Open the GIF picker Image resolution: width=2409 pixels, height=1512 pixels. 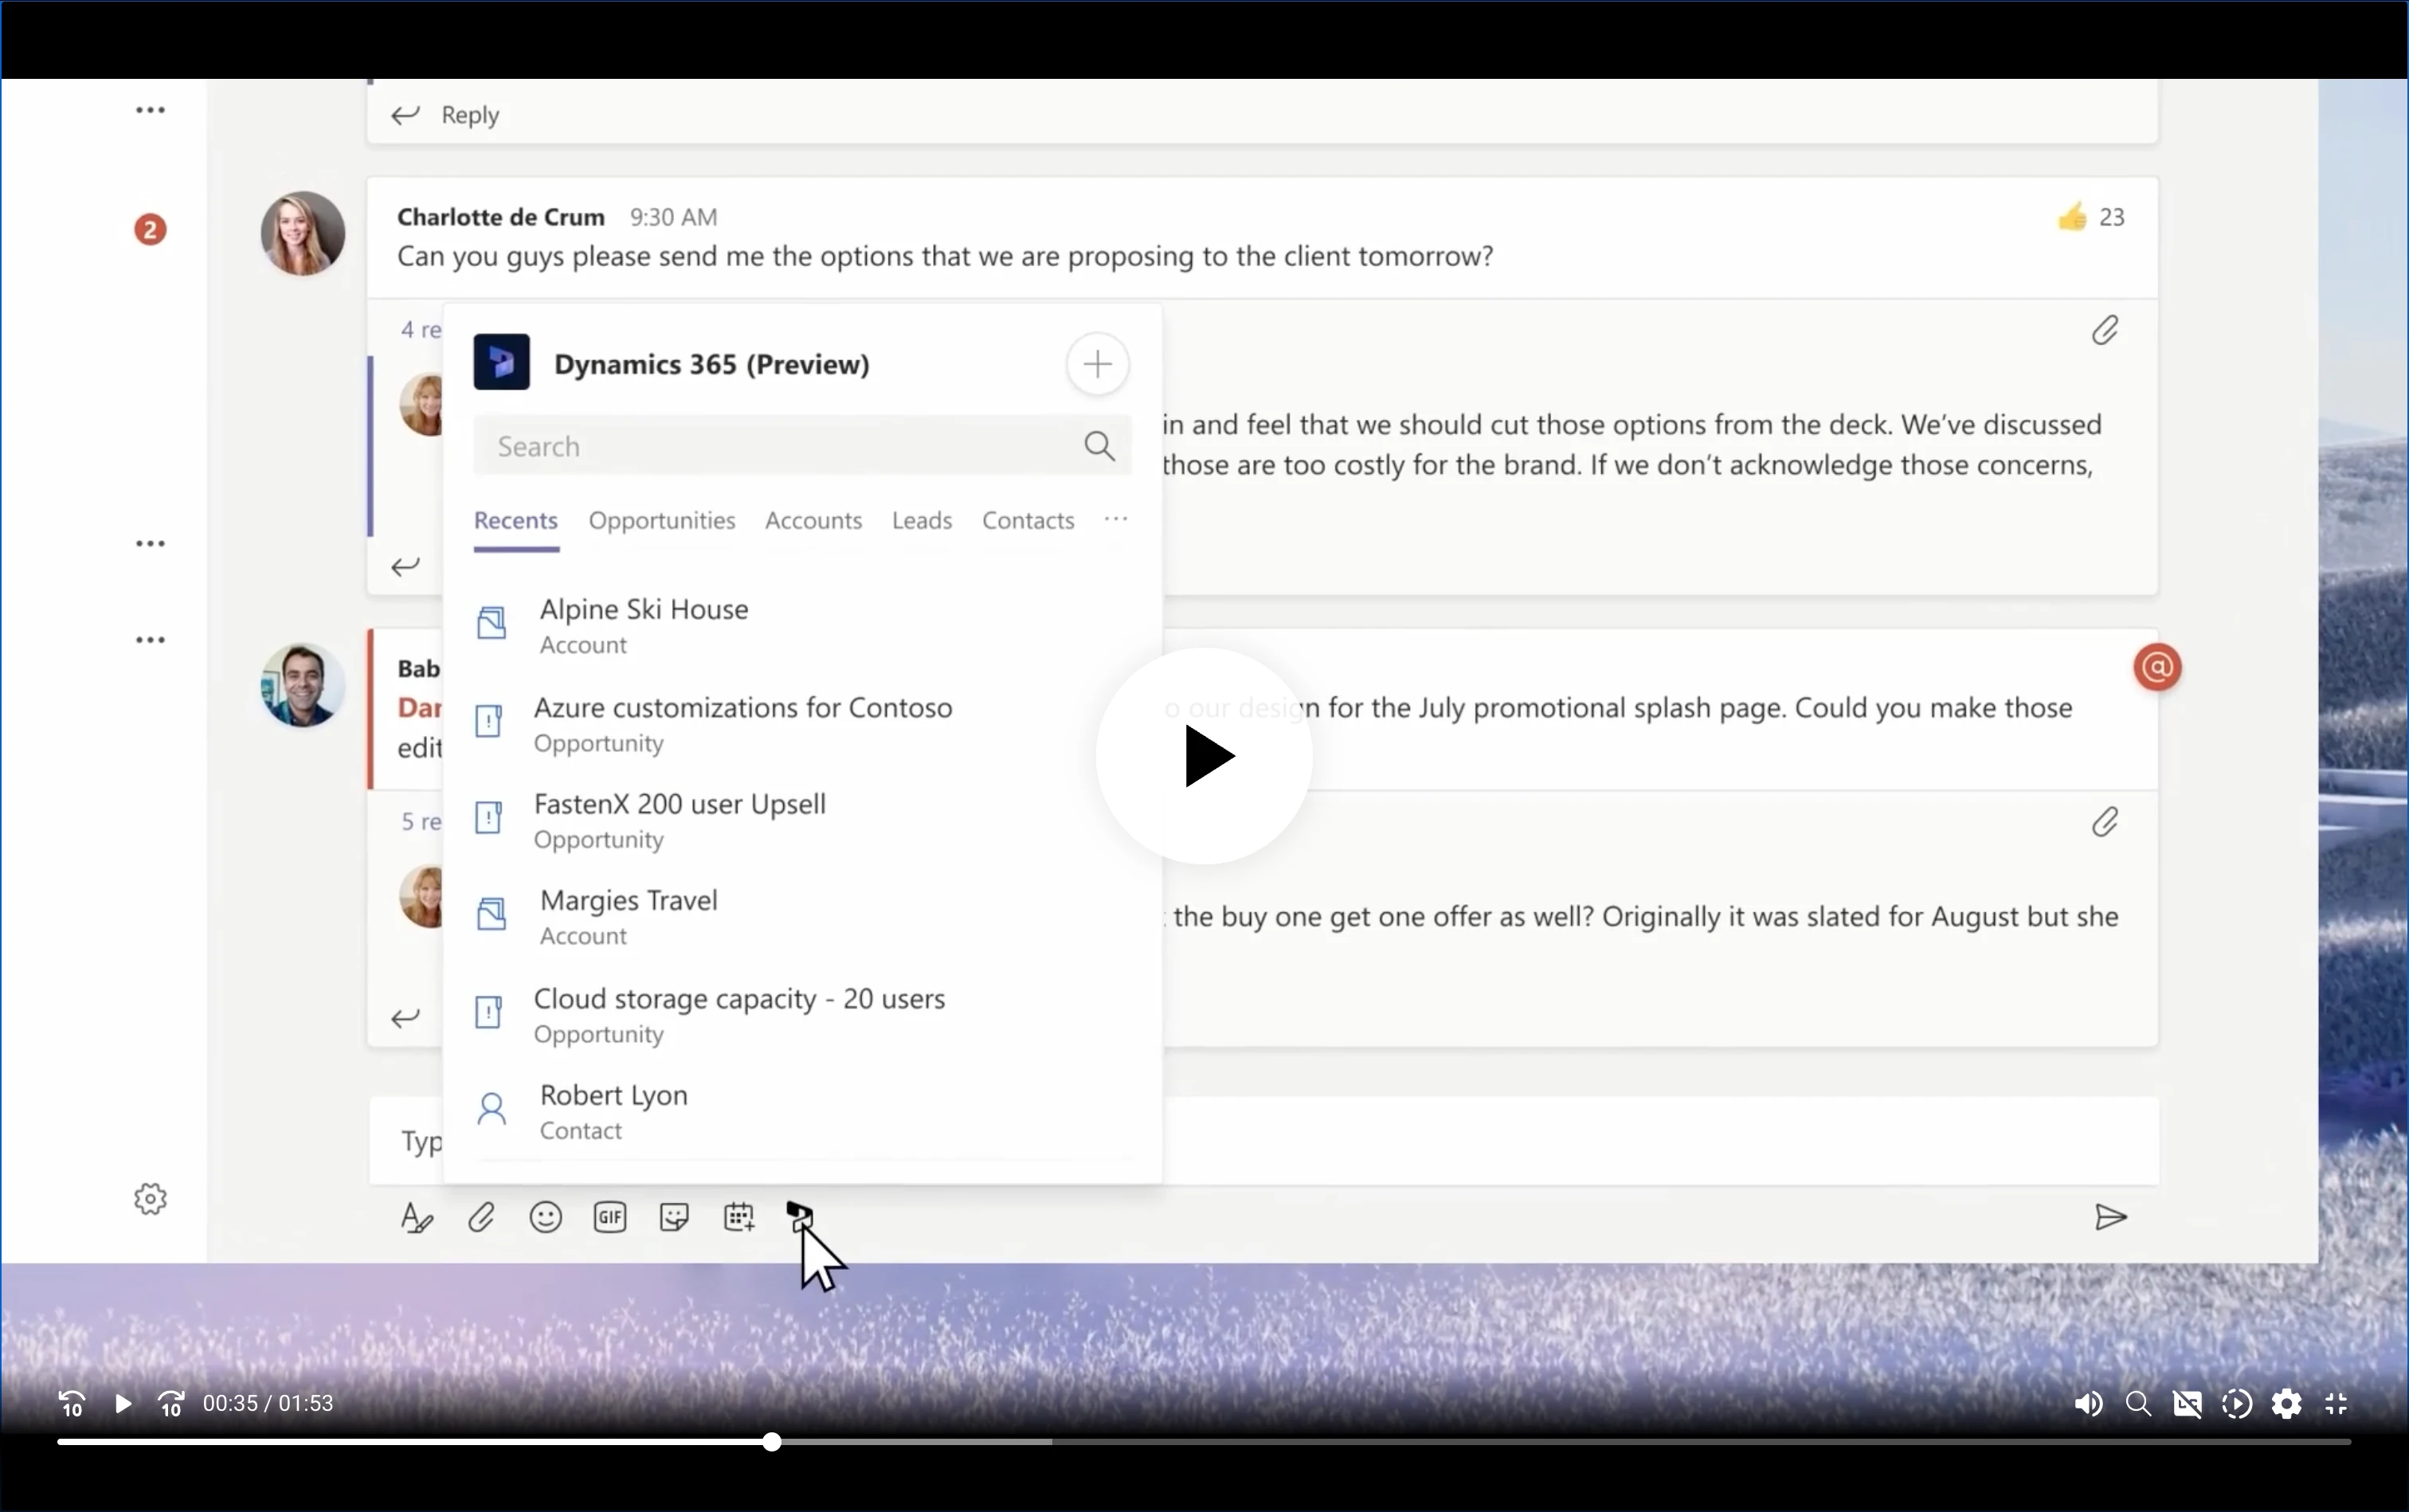610,1217
